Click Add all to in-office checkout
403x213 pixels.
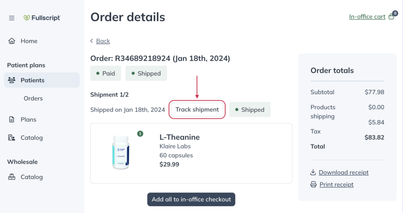[x=191, y=199]
